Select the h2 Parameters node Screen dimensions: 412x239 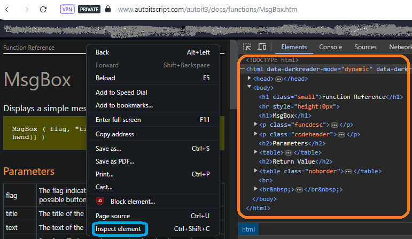pos(292,143)
